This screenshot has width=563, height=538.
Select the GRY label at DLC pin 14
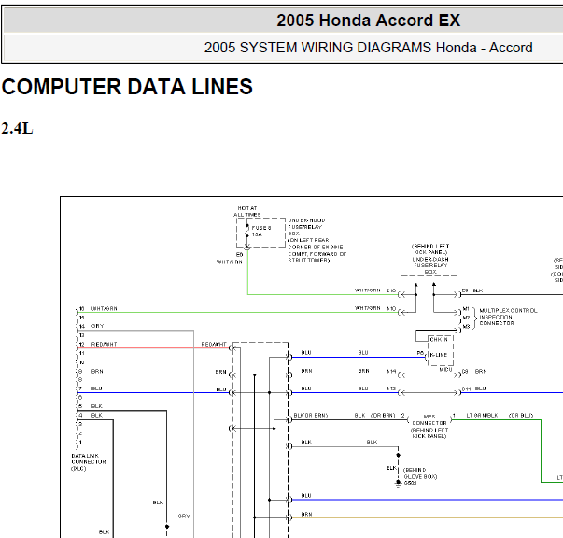pos(97,326)
